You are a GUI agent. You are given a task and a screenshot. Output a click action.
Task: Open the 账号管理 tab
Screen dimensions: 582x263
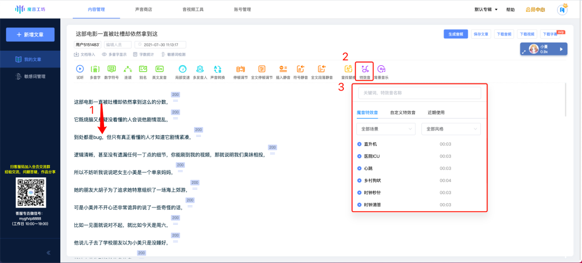click(x=242, y=9)
